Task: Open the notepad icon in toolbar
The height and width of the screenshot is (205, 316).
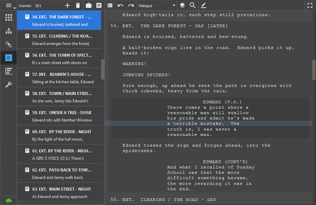Action: [99, 5]
